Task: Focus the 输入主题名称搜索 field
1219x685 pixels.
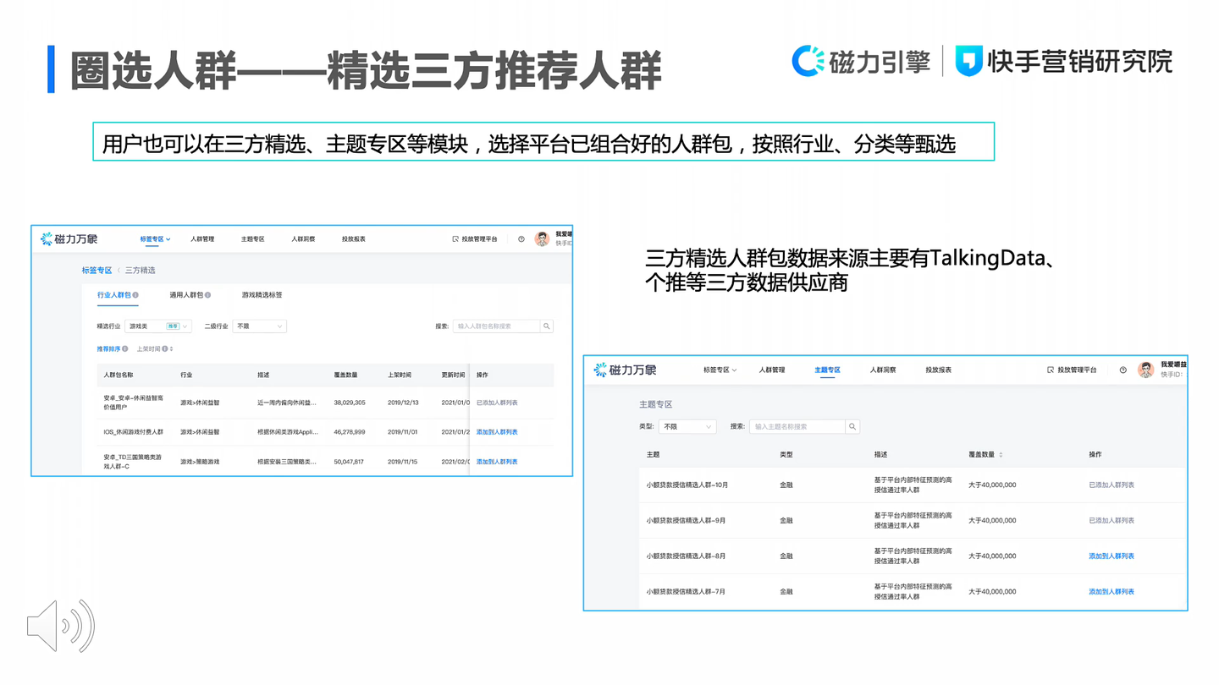Action: (x=797, y=426)
